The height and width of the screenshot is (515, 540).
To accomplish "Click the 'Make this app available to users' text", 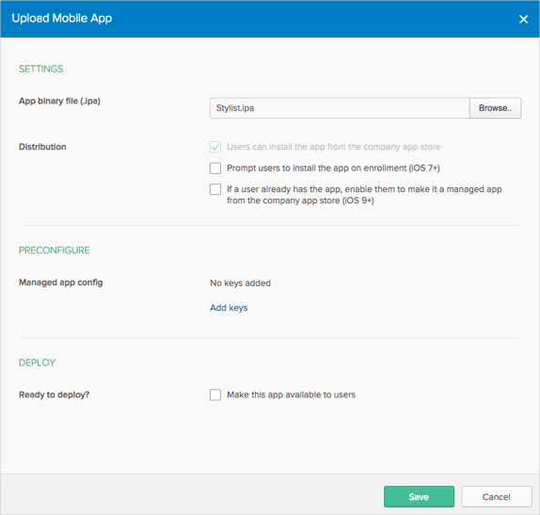I will [x=291, y=394].
